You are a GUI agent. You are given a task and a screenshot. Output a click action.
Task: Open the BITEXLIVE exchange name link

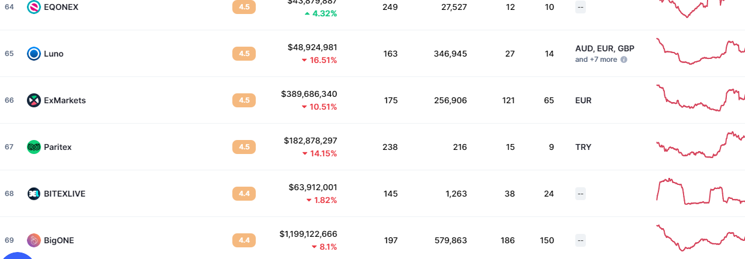(x=64, y=194)
